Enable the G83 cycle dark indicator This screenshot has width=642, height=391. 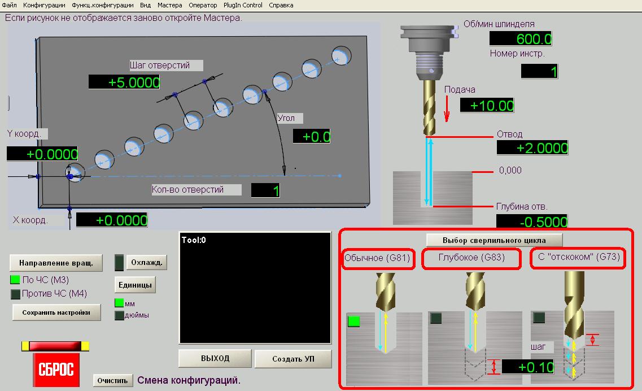click(436, 318)
